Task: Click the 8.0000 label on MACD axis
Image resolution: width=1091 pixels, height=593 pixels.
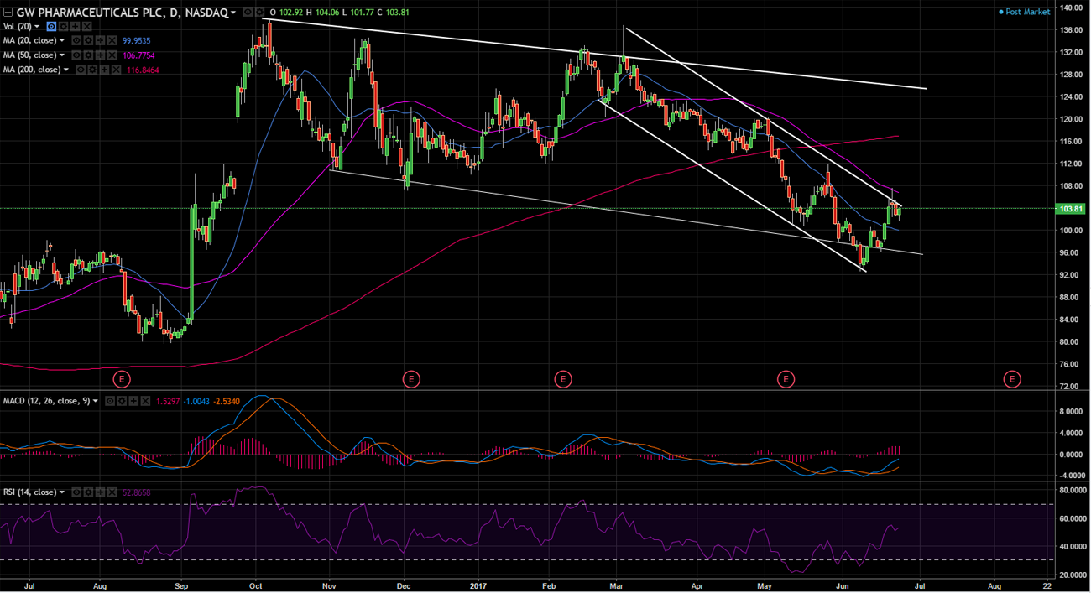Action: [x=1072, y=411]
